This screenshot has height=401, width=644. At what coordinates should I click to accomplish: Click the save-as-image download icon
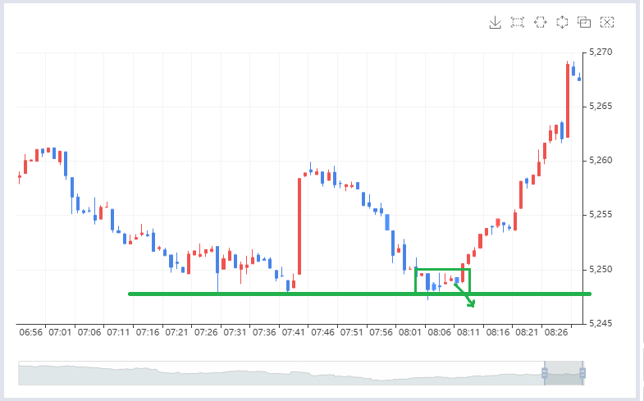coord(495,22)
